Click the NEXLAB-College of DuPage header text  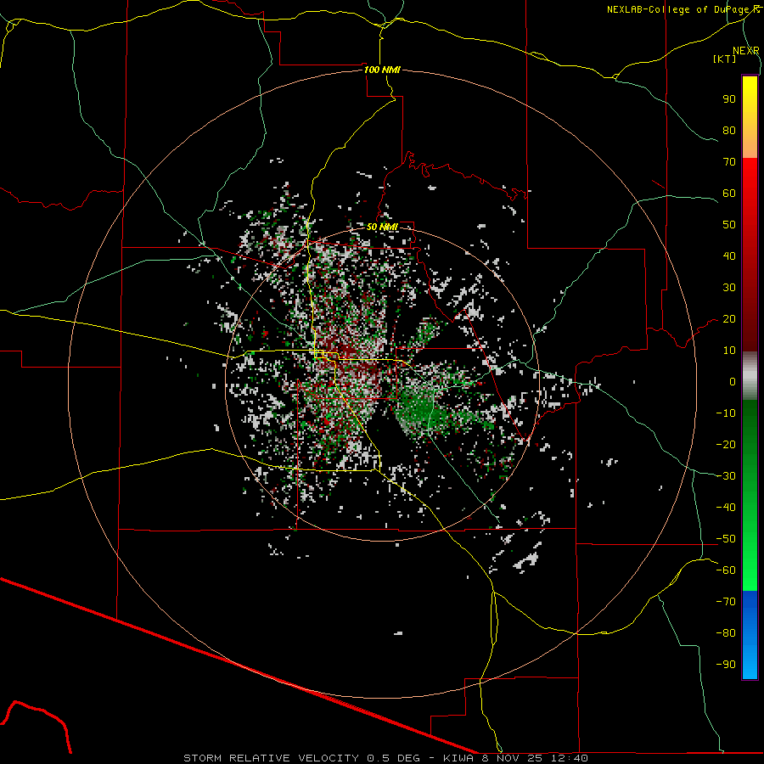click(x=683, y=9)
